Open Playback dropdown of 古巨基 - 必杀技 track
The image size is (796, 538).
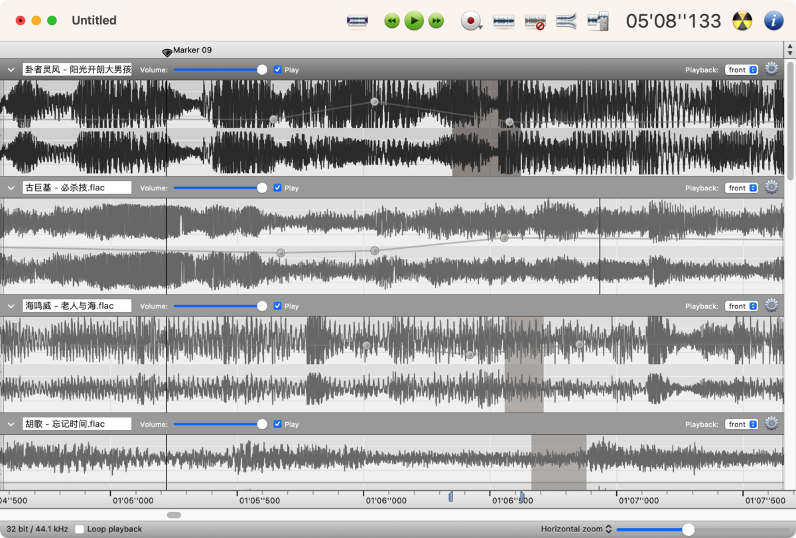[x=742, y=188]
